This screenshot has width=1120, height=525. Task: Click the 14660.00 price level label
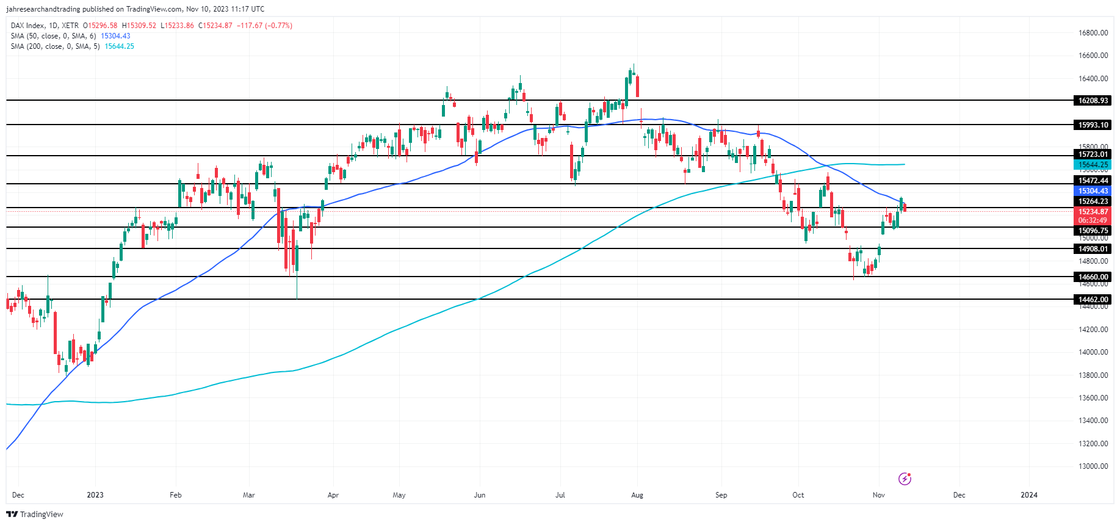click(x=1093, y=277)
